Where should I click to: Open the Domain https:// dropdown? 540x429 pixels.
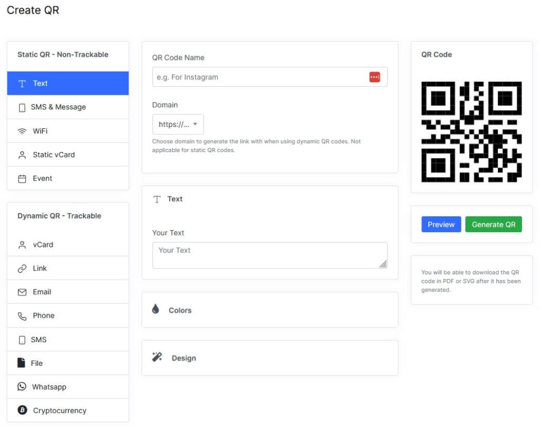point(178,124)
